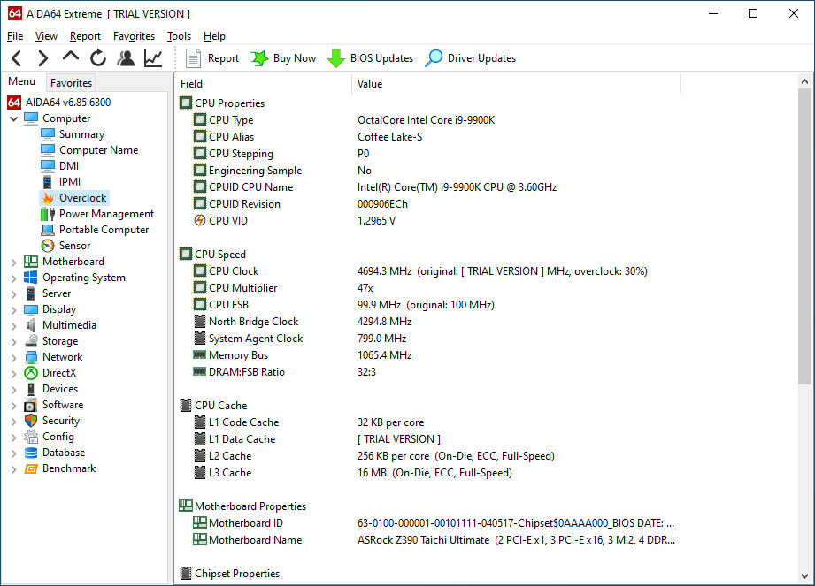Select the IPMI tree item
The width and height of the screenshot is (815, 586).
[70, 182]
